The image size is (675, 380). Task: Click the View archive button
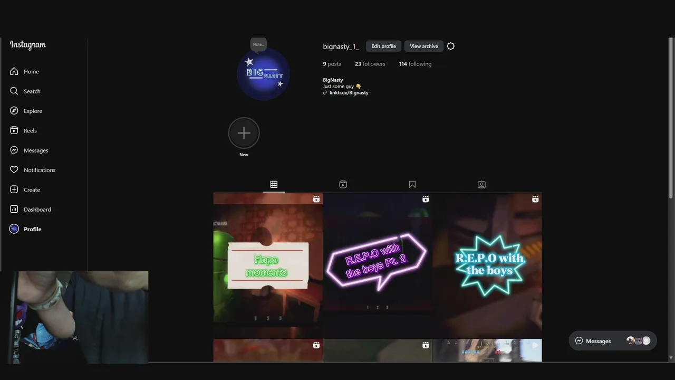(424, 46)
